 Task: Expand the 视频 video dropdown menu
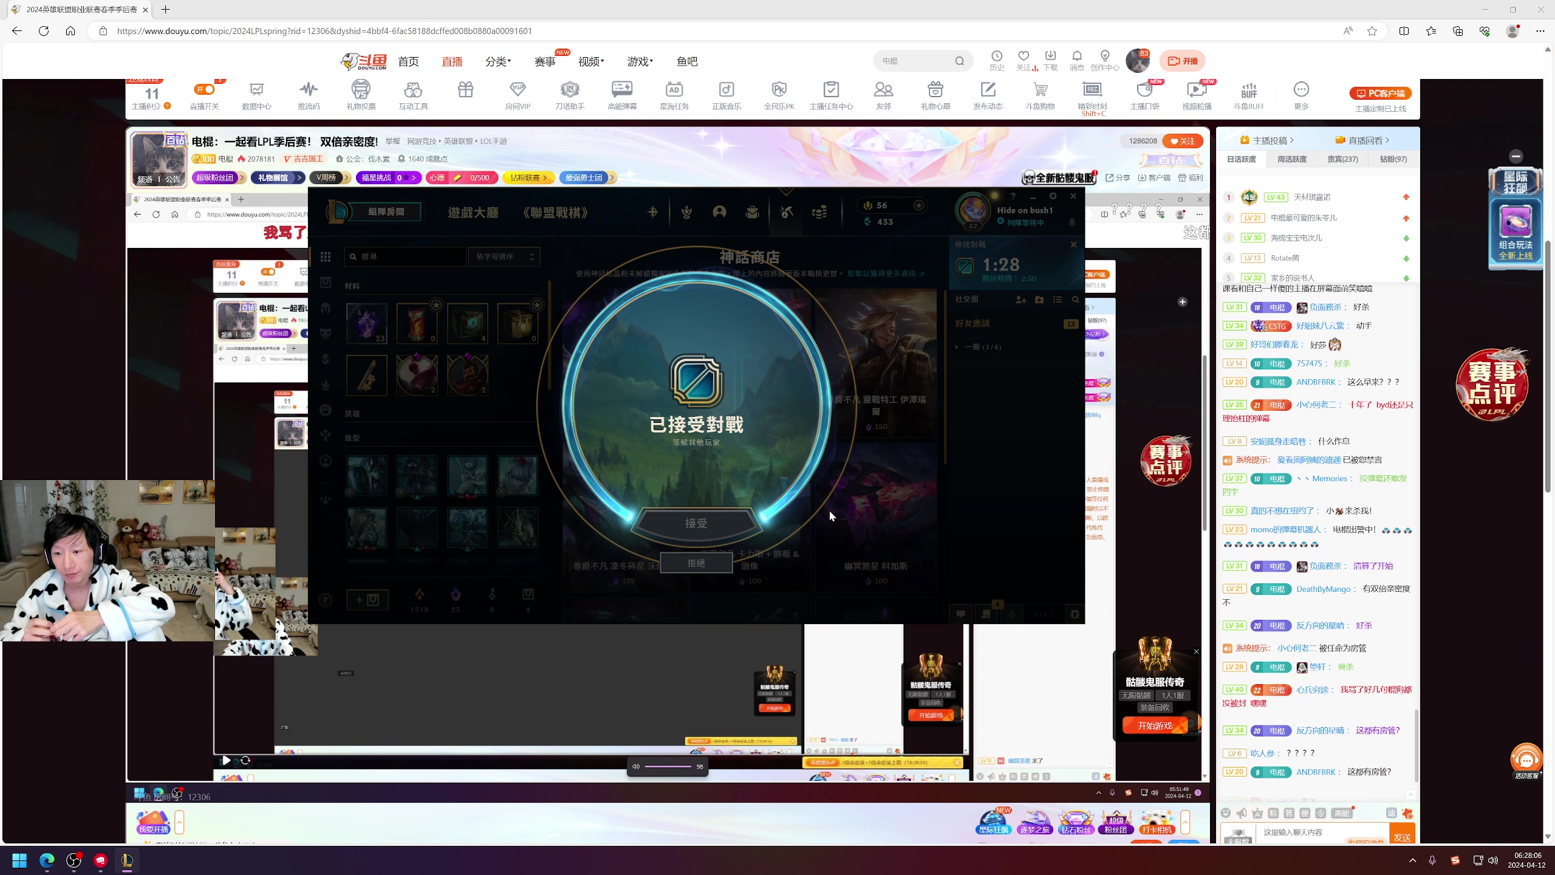(x=591, y=61)
